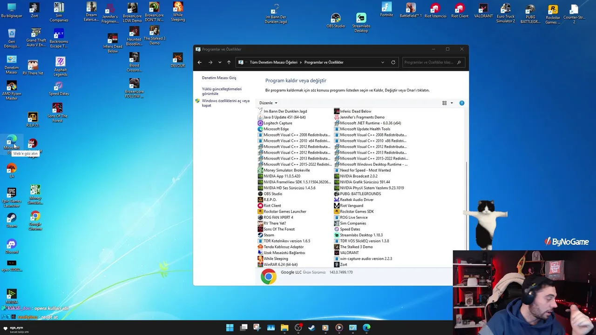The image size is (596, 335).
Task: Select The Stalked 3 Demo list entry
Action: [353, 247]
